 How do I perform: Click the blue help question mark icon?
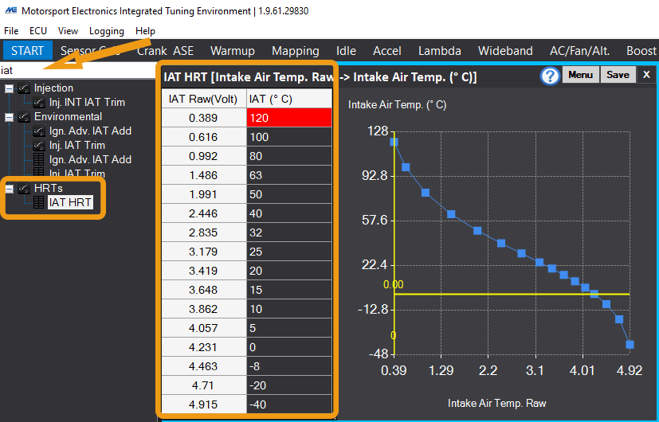click(x=550, y=76)
